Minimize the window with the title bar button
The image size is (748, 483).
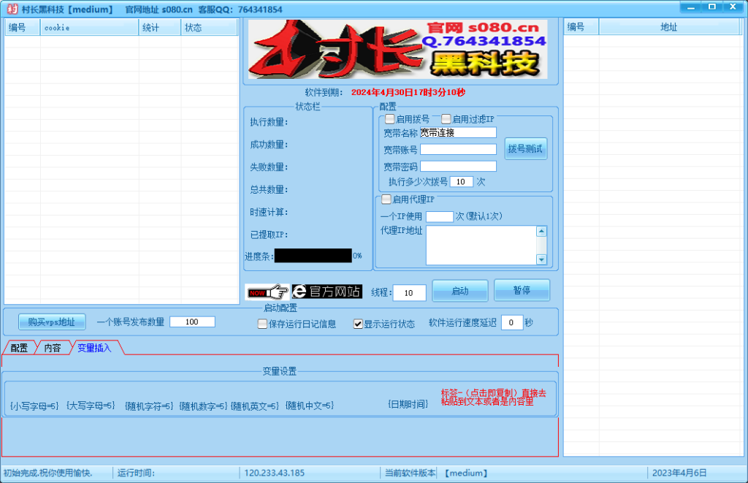point(690,7)
